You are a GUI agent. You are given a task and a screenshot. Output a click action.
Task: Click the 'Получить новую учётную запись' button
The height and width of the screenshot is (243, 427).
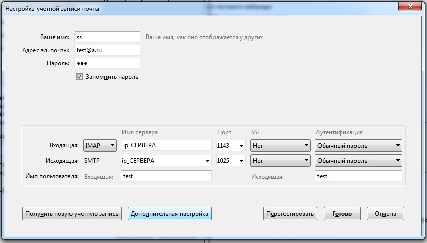(x=72, y=214)
